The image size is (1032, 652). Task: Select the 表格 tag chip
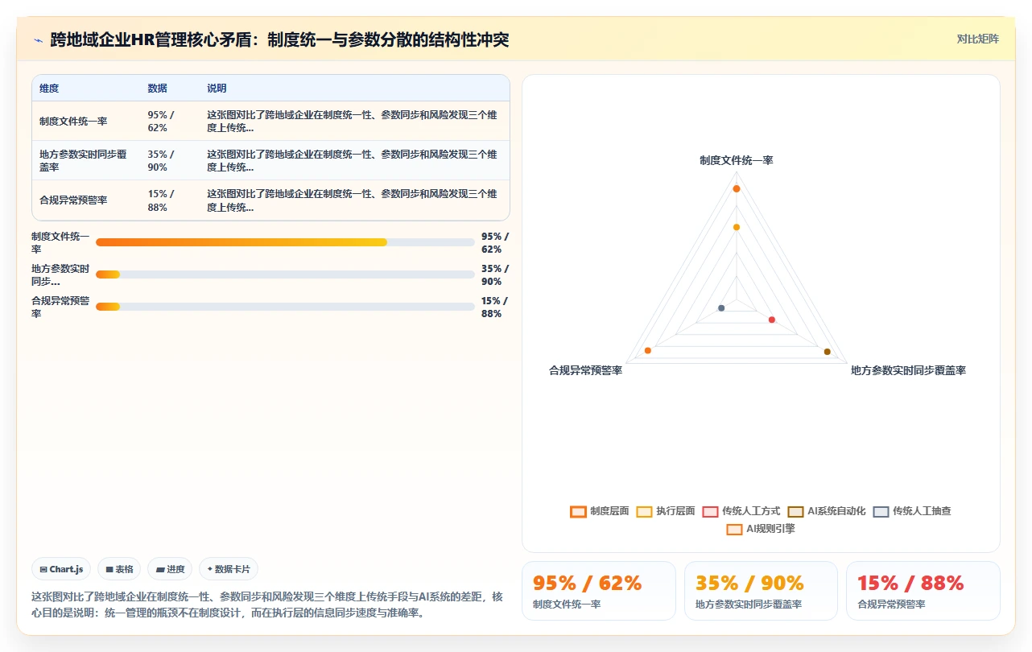(x=119, y=569)
